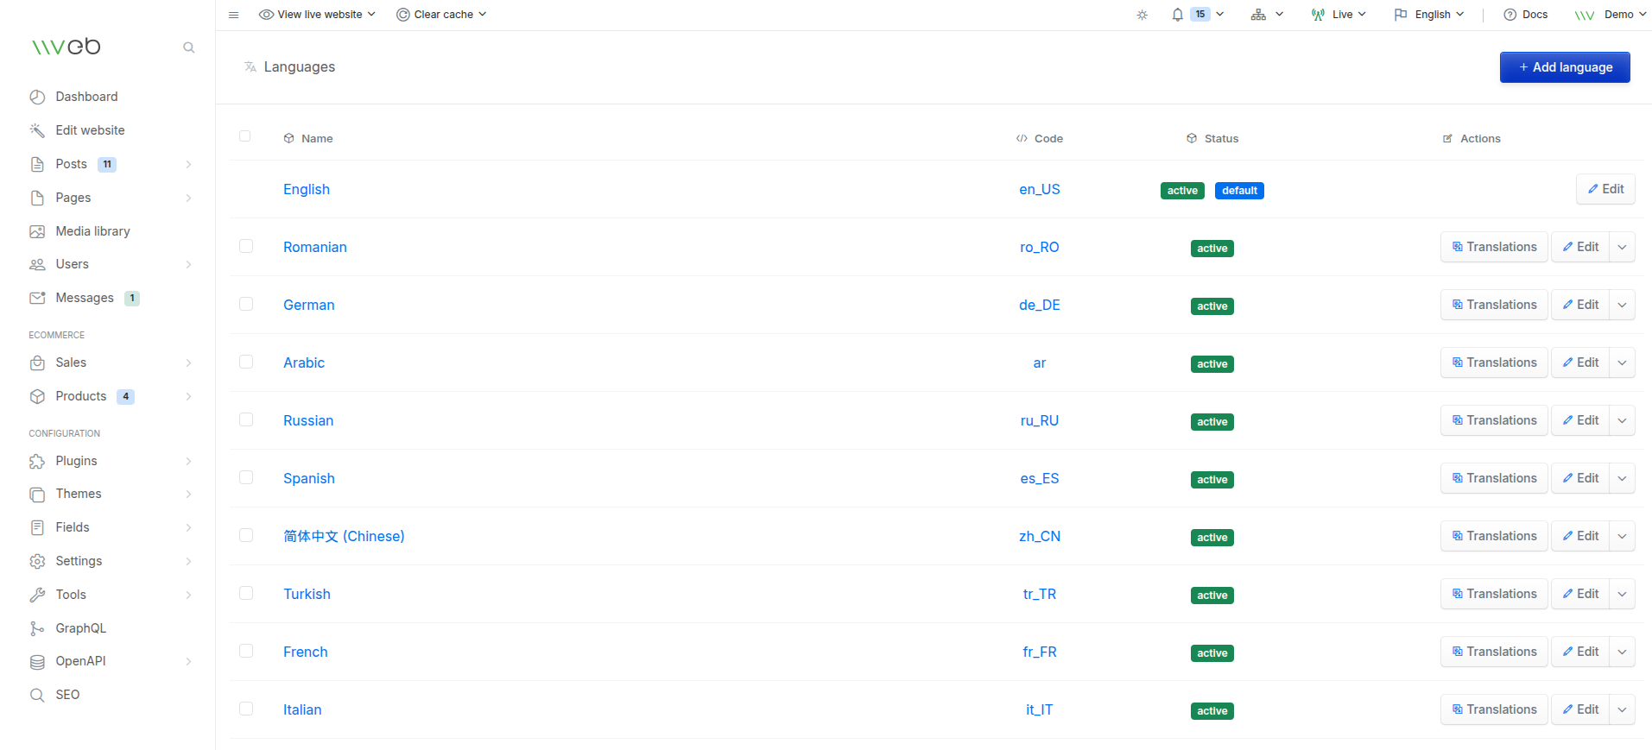Tick the checkbox for Spanish row

[246, 478]
